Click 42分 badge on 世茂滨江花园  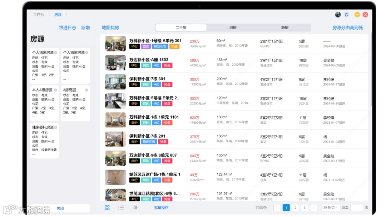134,199
